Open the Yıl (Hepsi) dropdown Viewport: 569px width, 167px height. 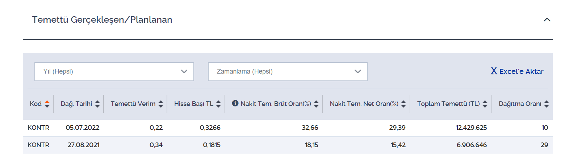(114, 71)
